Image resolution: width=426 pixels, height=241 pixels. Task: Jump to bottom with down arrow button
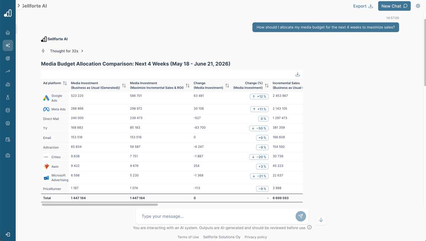point(321,220)
